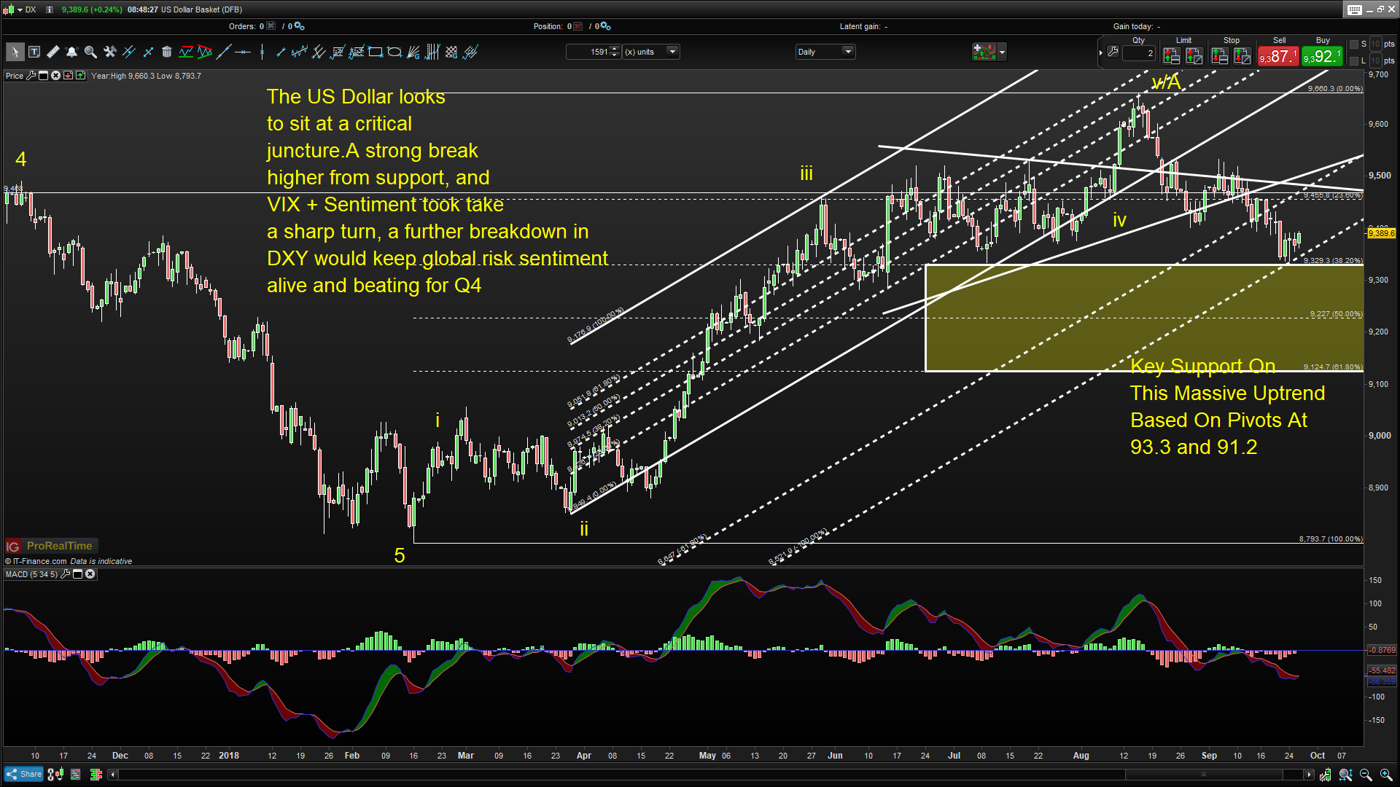
Task: Select the horizontal line tool
Action: (243, 52)
